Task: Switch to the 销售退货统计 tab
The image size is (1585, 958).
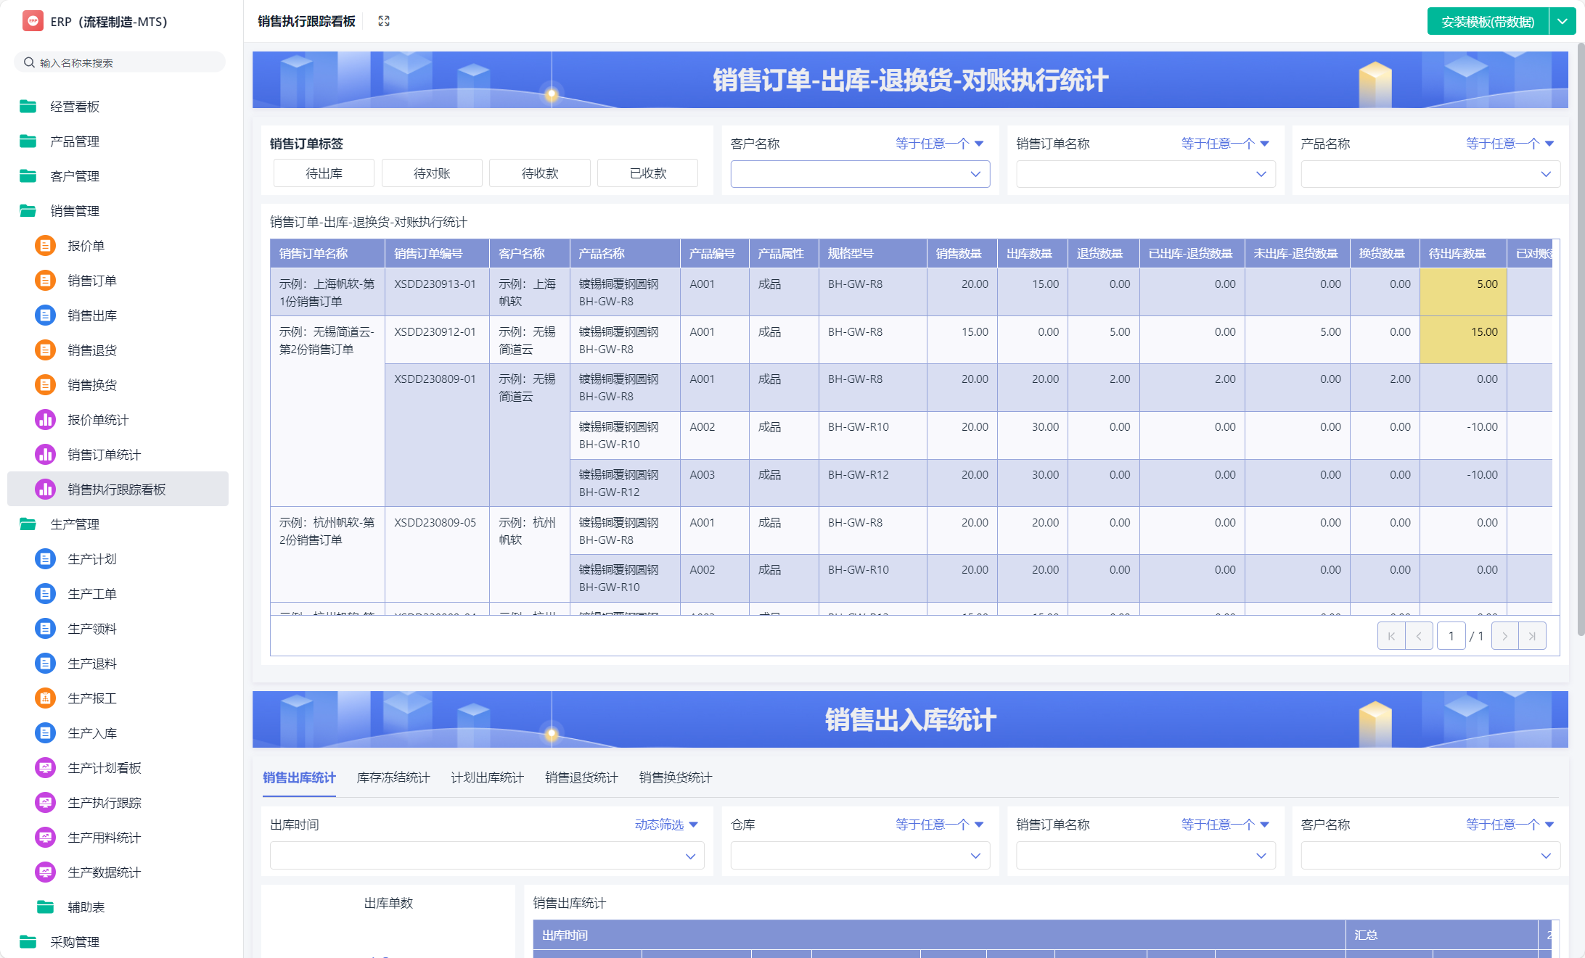Action: tap(581, 777)
